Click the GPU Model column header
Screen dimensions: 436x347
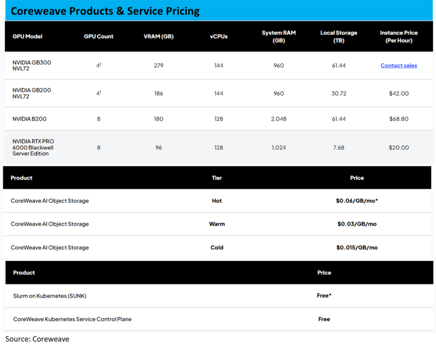click(27, 36)
